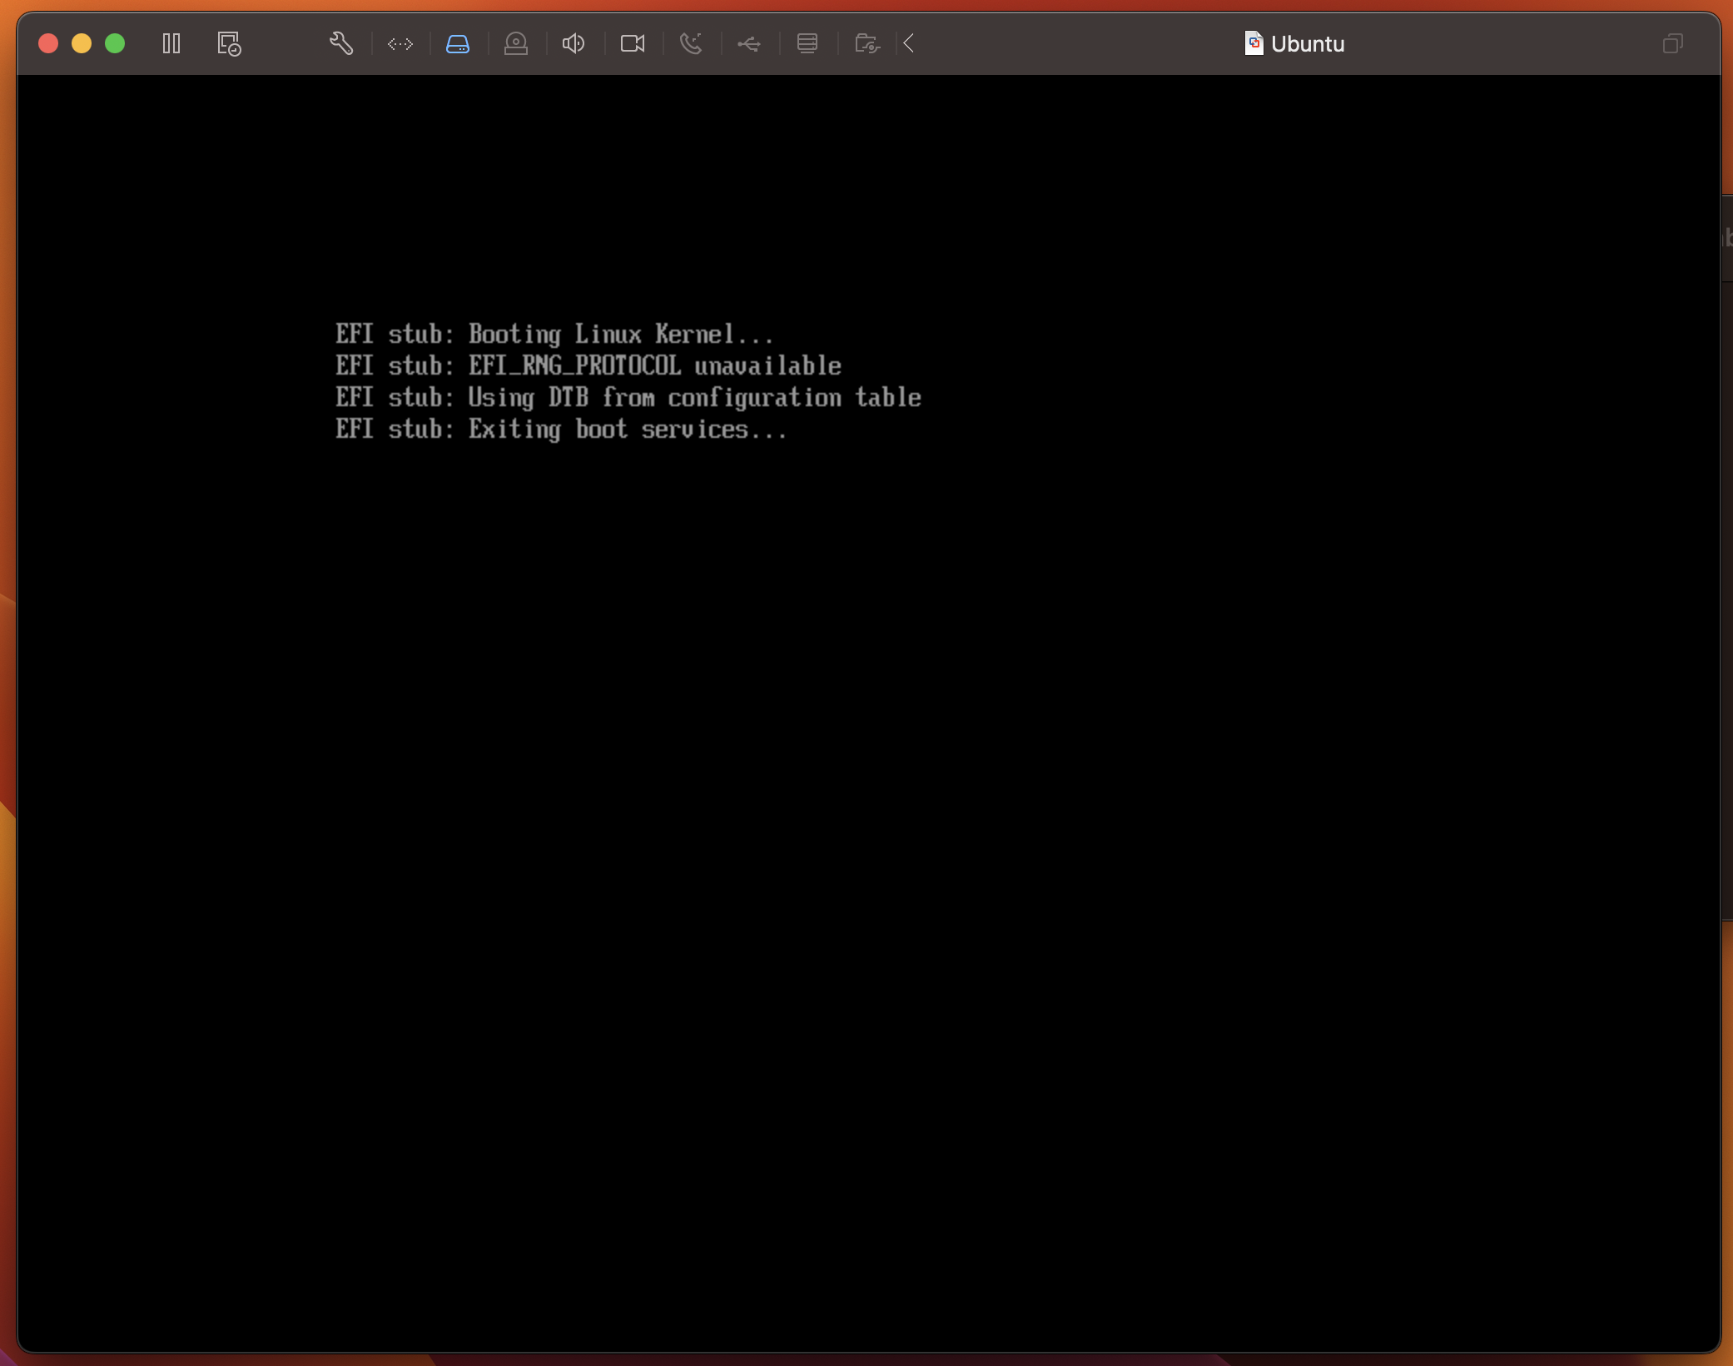
Task: Click the Bluetooth phone device icon
Action: pos(691,43)
